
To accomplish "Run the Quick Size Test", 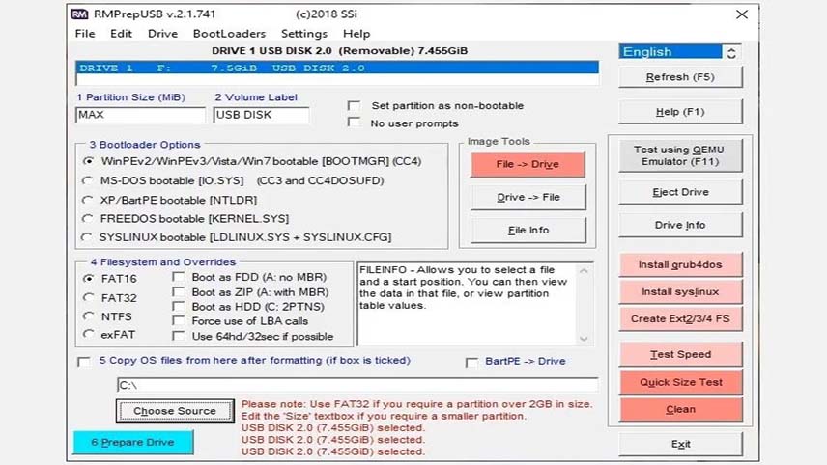I will (x=680, y=382).
